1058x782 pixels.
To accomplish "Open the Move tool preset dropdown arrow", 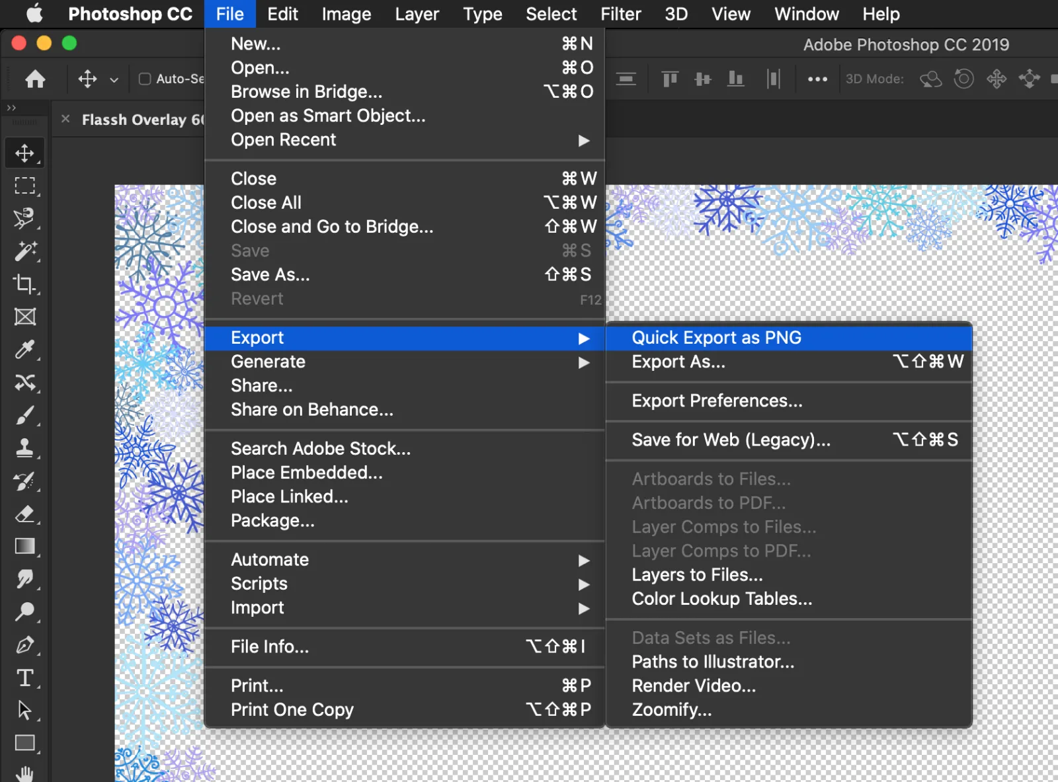I will (x=114, y=80).
